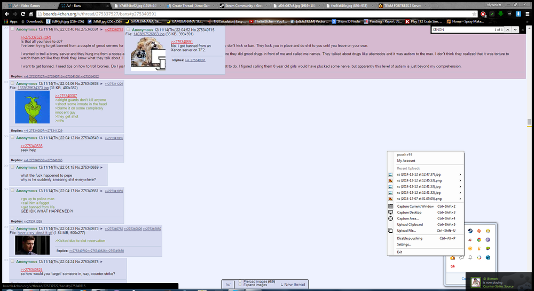
Task: Open the Downloads bookmark
Action: (x=32, y=21)
